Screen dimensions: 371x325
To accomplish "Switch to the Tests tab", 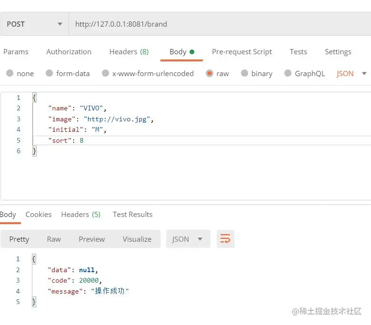I will coord(298,52).
